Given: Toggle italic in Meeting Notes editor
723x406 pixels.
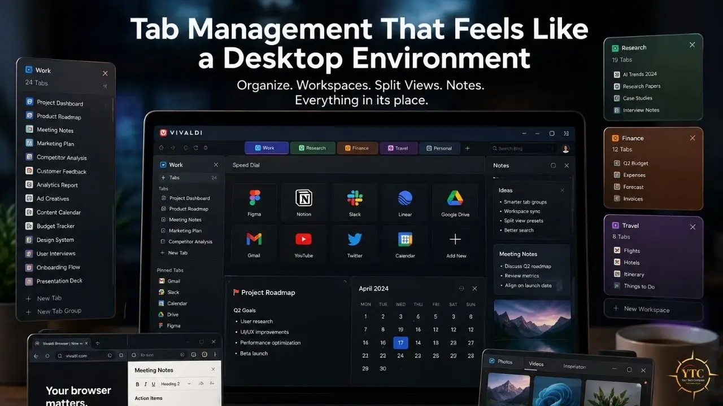Looking at the screenshot, I should point(145,384).
